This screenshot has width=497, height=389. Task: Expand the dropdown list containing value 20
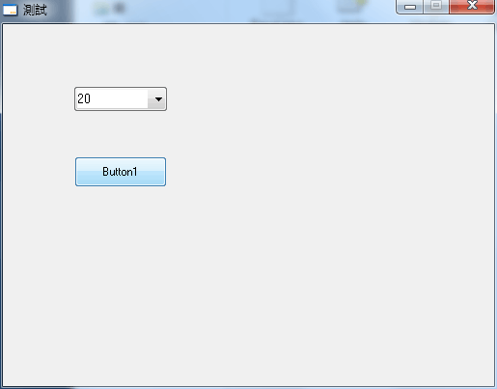click(156, 98)
